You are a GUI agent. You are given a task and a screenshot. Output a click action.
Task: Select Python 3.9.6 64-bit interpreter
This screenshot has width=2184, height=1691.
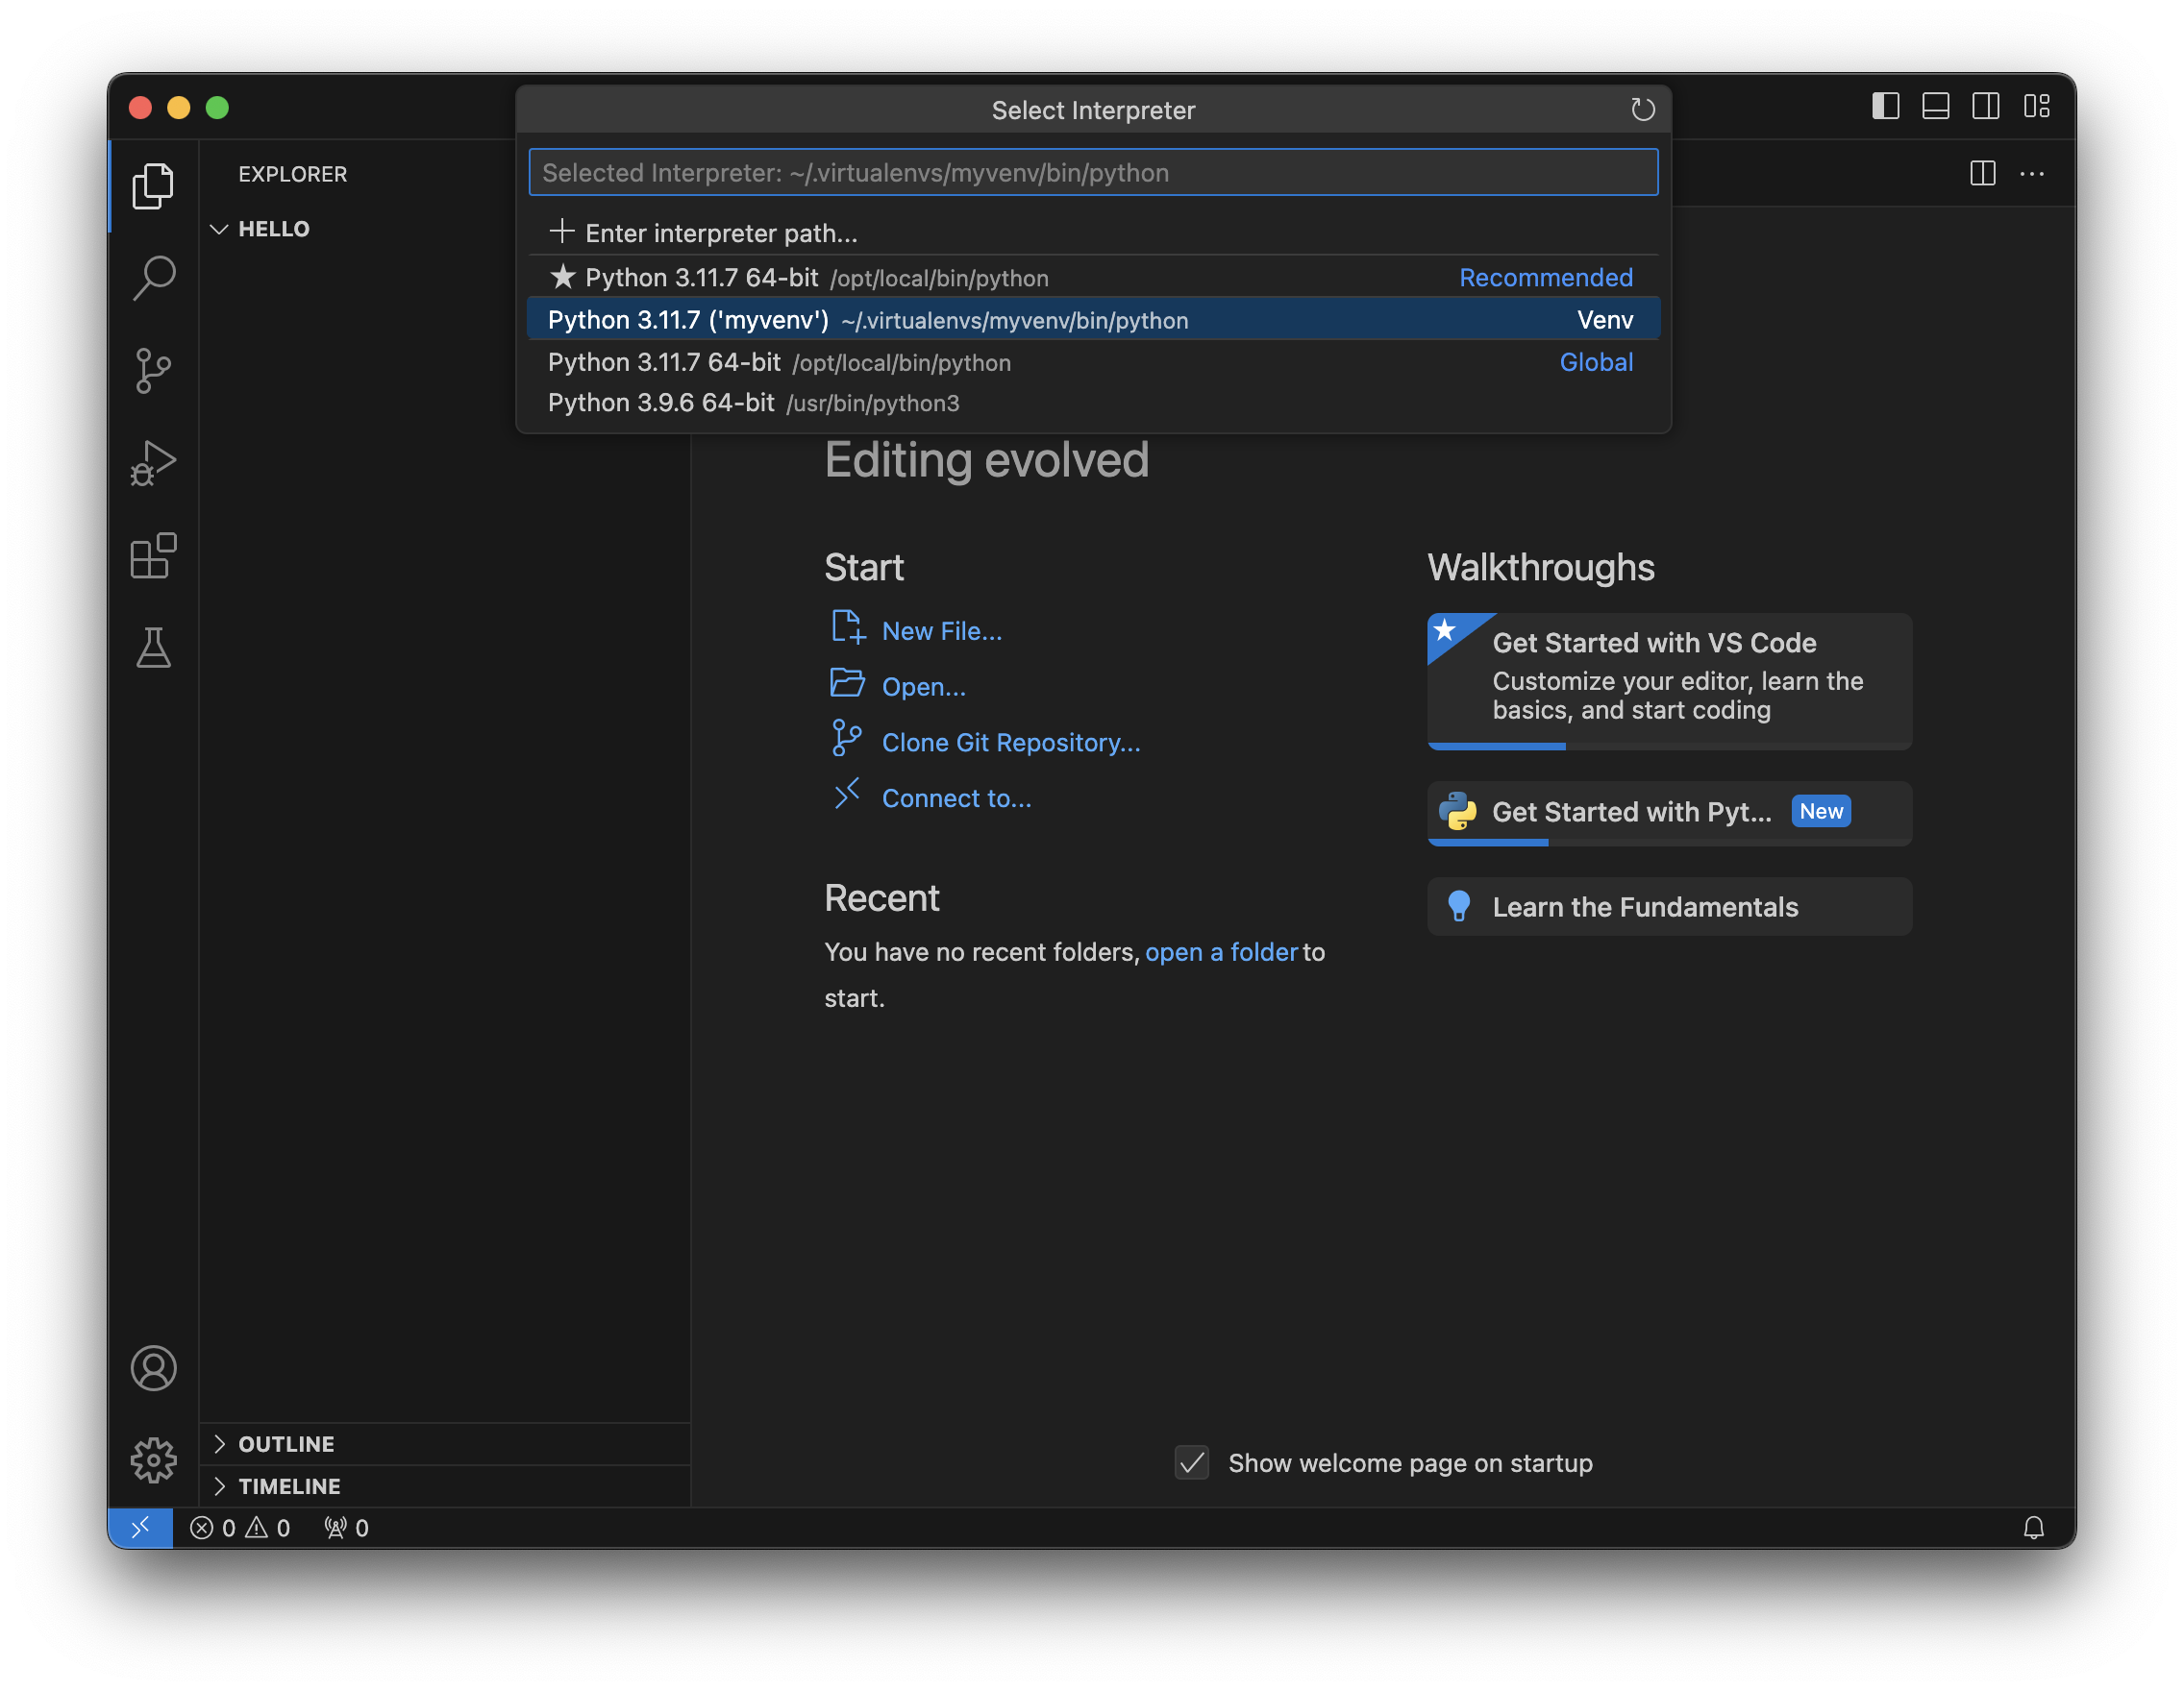tap(1093, 403)
